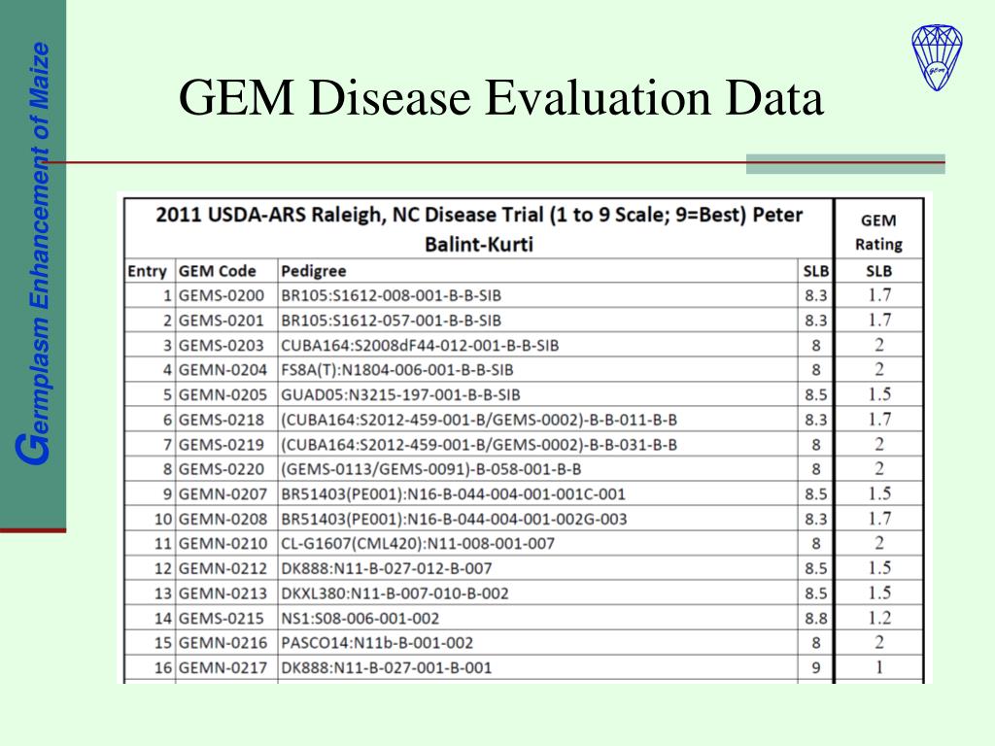The image size is (995, 746).
Task: Click pedigree DK888:N11-B-027-012-B-007
Action: tap(387, 568)
